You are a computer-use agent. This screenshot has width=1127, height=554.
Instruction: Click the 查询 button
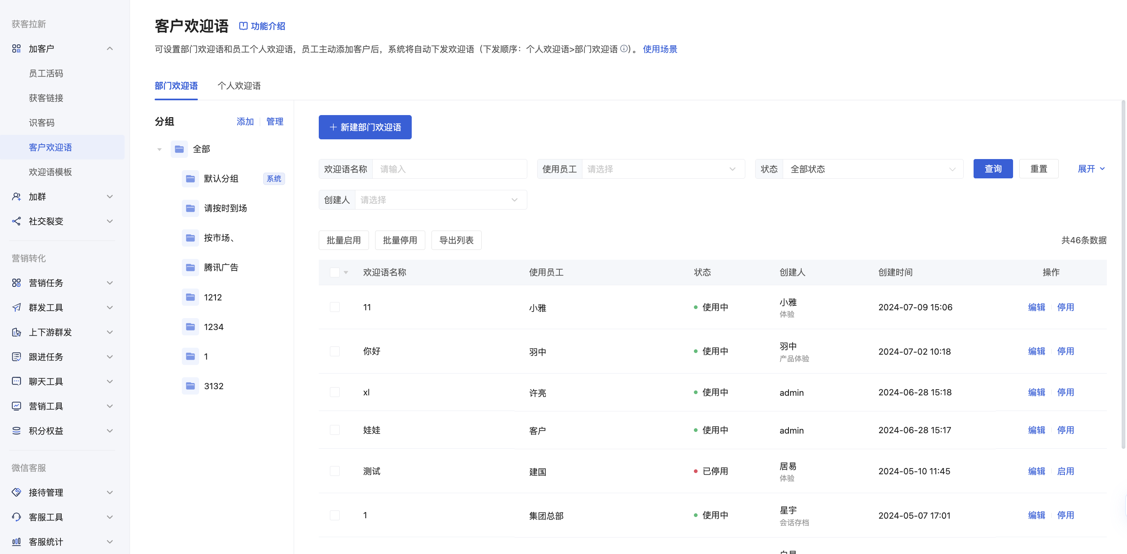pos(993,169)
